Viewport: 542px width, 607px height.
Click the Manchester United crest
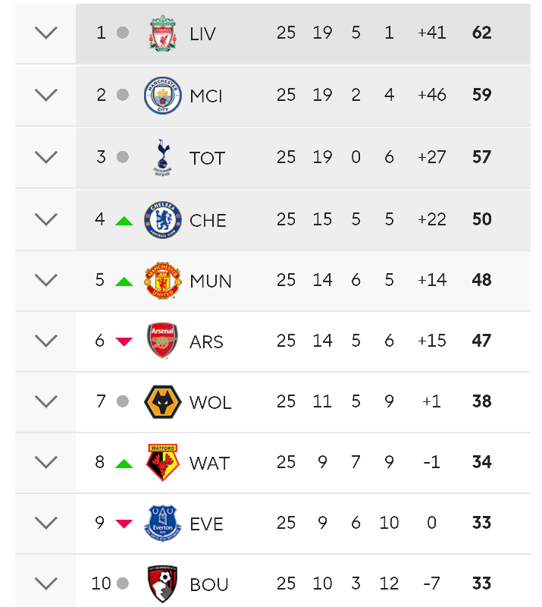tap(162, 281)
